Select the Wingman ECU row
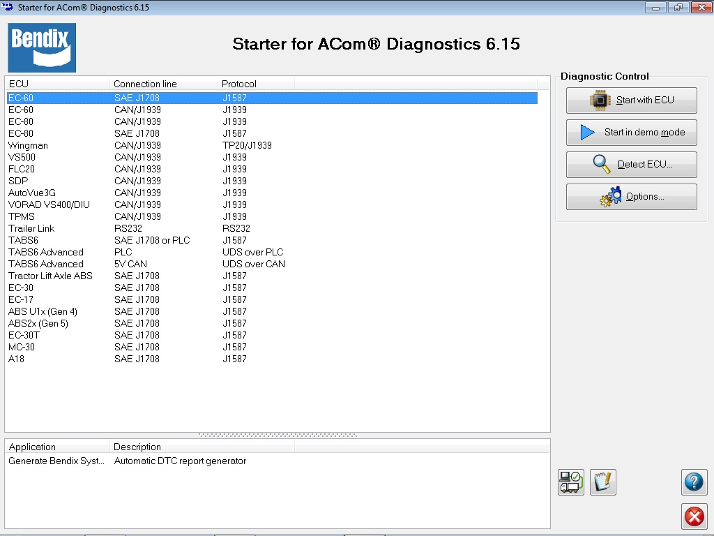Screen dimensions: 714x536 [x=273, y=145]
